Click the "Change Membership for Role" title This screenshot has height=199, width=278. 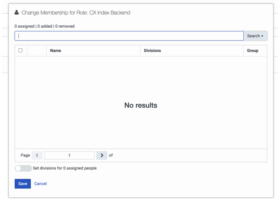pos(76,13)
